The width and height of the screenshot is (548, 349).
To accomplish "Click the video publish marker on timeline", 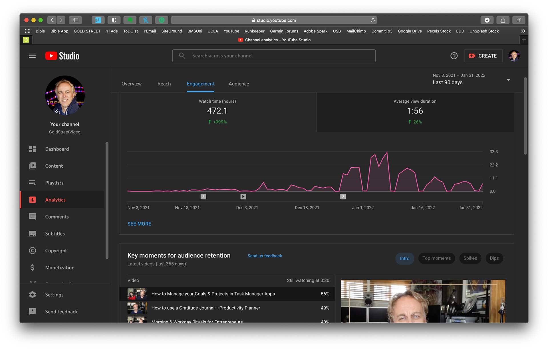I will tap(243, 196).
